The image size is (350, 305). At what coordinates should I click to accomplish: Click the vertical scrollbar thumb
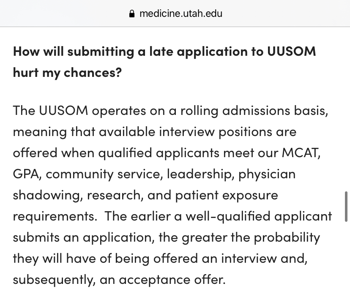(x=346, y=207)
